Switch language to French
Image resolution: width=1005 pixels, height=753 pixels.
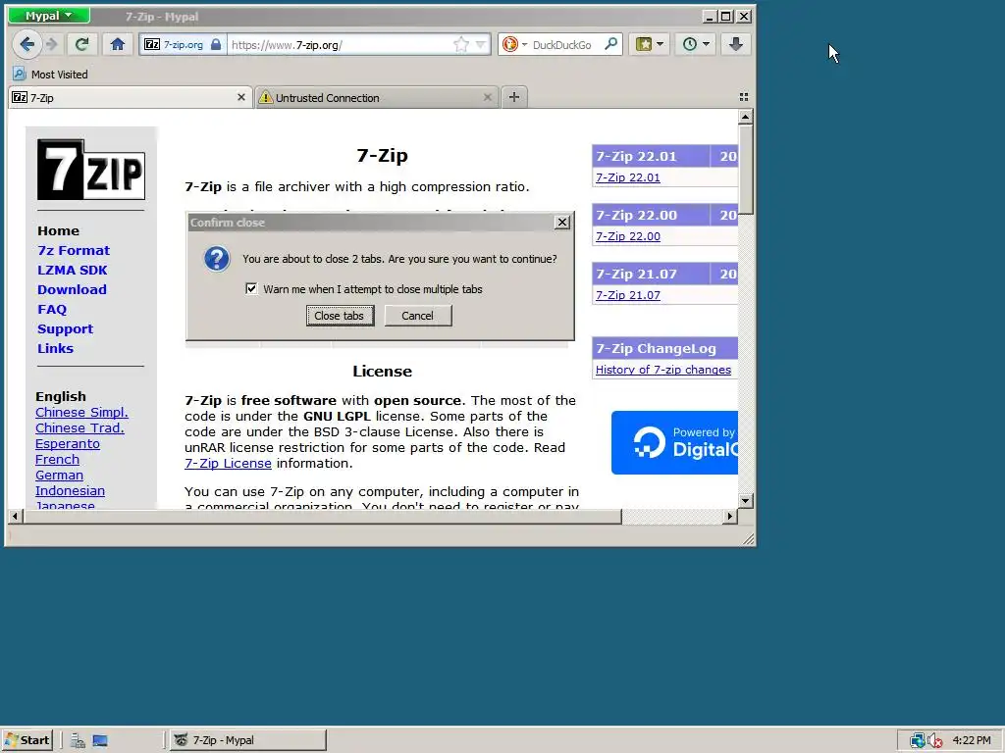click(57, 459)
